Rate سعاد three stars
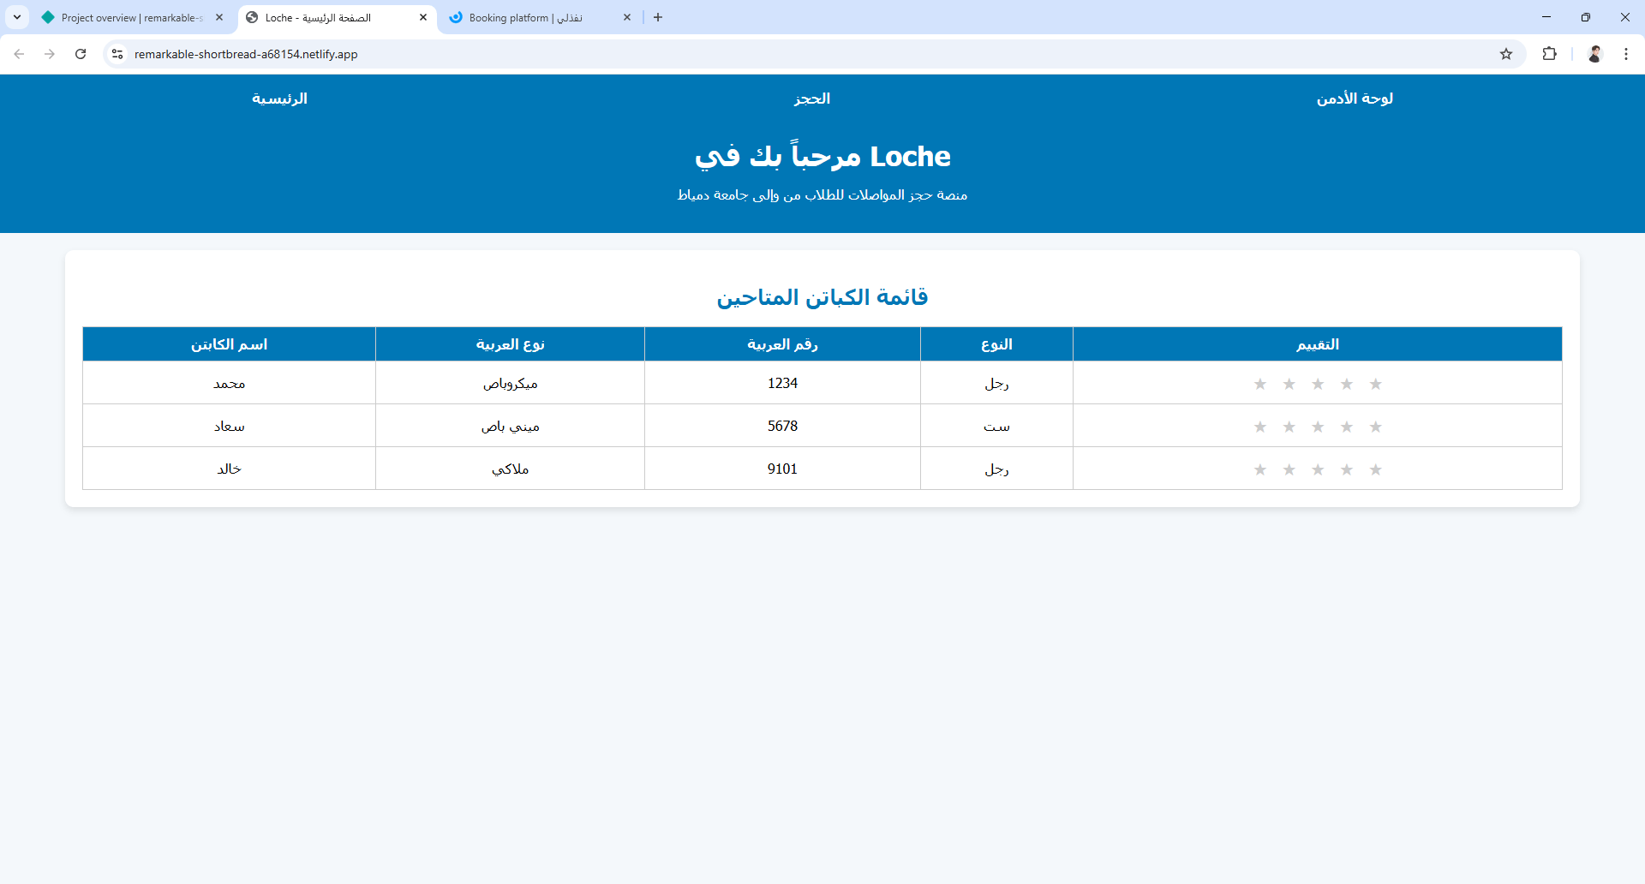Viewport: 1645px width, 884px height. pyautogui.click(x=1318, y=426)
